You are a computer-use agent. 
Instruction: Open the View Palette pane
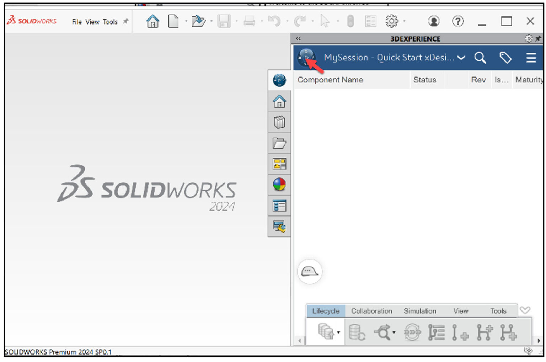coord(279,164)
